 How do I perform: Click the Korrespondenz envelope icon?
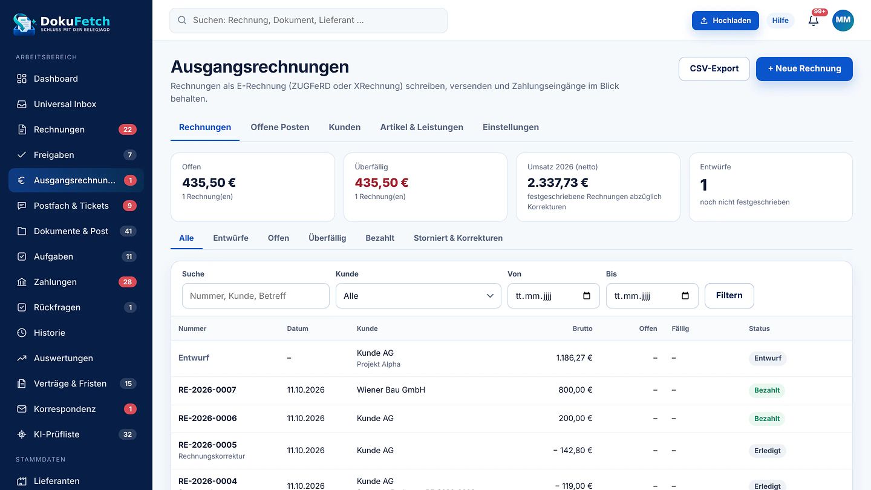pyautogui.click(x=22, y=409)
